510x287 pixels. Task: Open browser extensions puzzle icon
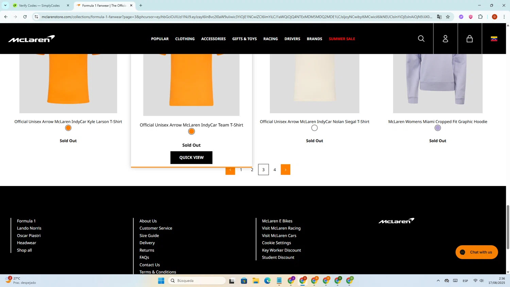coord(480,17)
